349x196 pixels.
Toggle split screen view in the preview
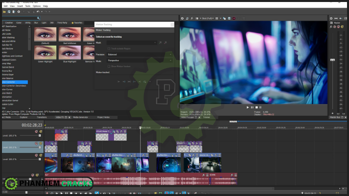[x=196, y=18]
